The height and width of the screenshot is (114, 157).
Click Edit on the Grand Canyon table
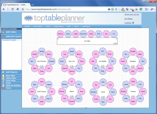[x=42, y=96]
